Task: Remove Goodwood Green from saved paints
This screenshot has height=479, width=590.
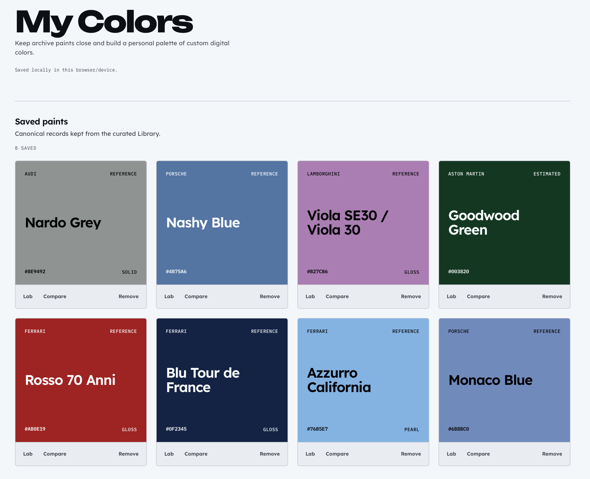Action: pos(552,296)
